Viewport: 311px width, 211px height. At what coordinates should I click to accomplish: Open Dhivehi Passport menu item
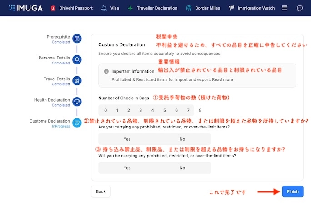click(x=76, y=8)
